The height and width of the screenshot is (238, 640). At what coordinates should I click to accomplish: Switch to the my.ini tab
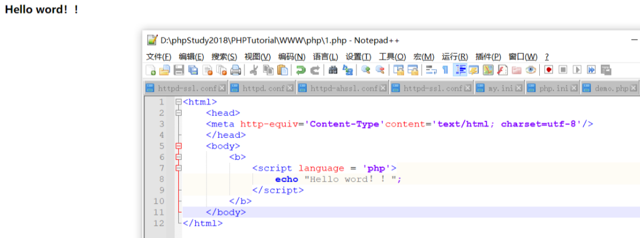[501, 88]
